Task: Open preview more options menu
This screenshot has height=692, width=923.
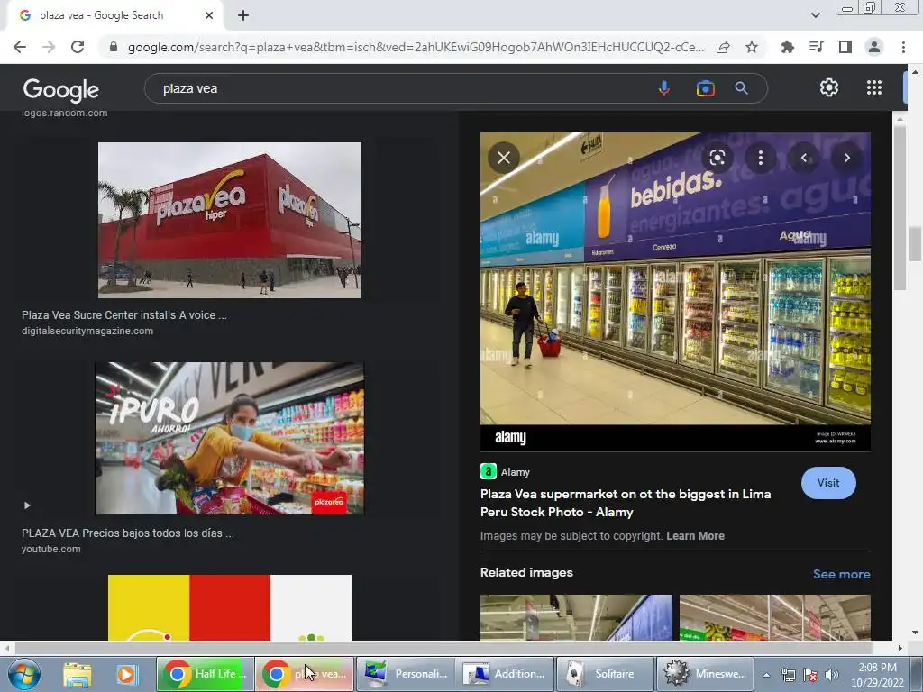Action: (x=761, y=158)
